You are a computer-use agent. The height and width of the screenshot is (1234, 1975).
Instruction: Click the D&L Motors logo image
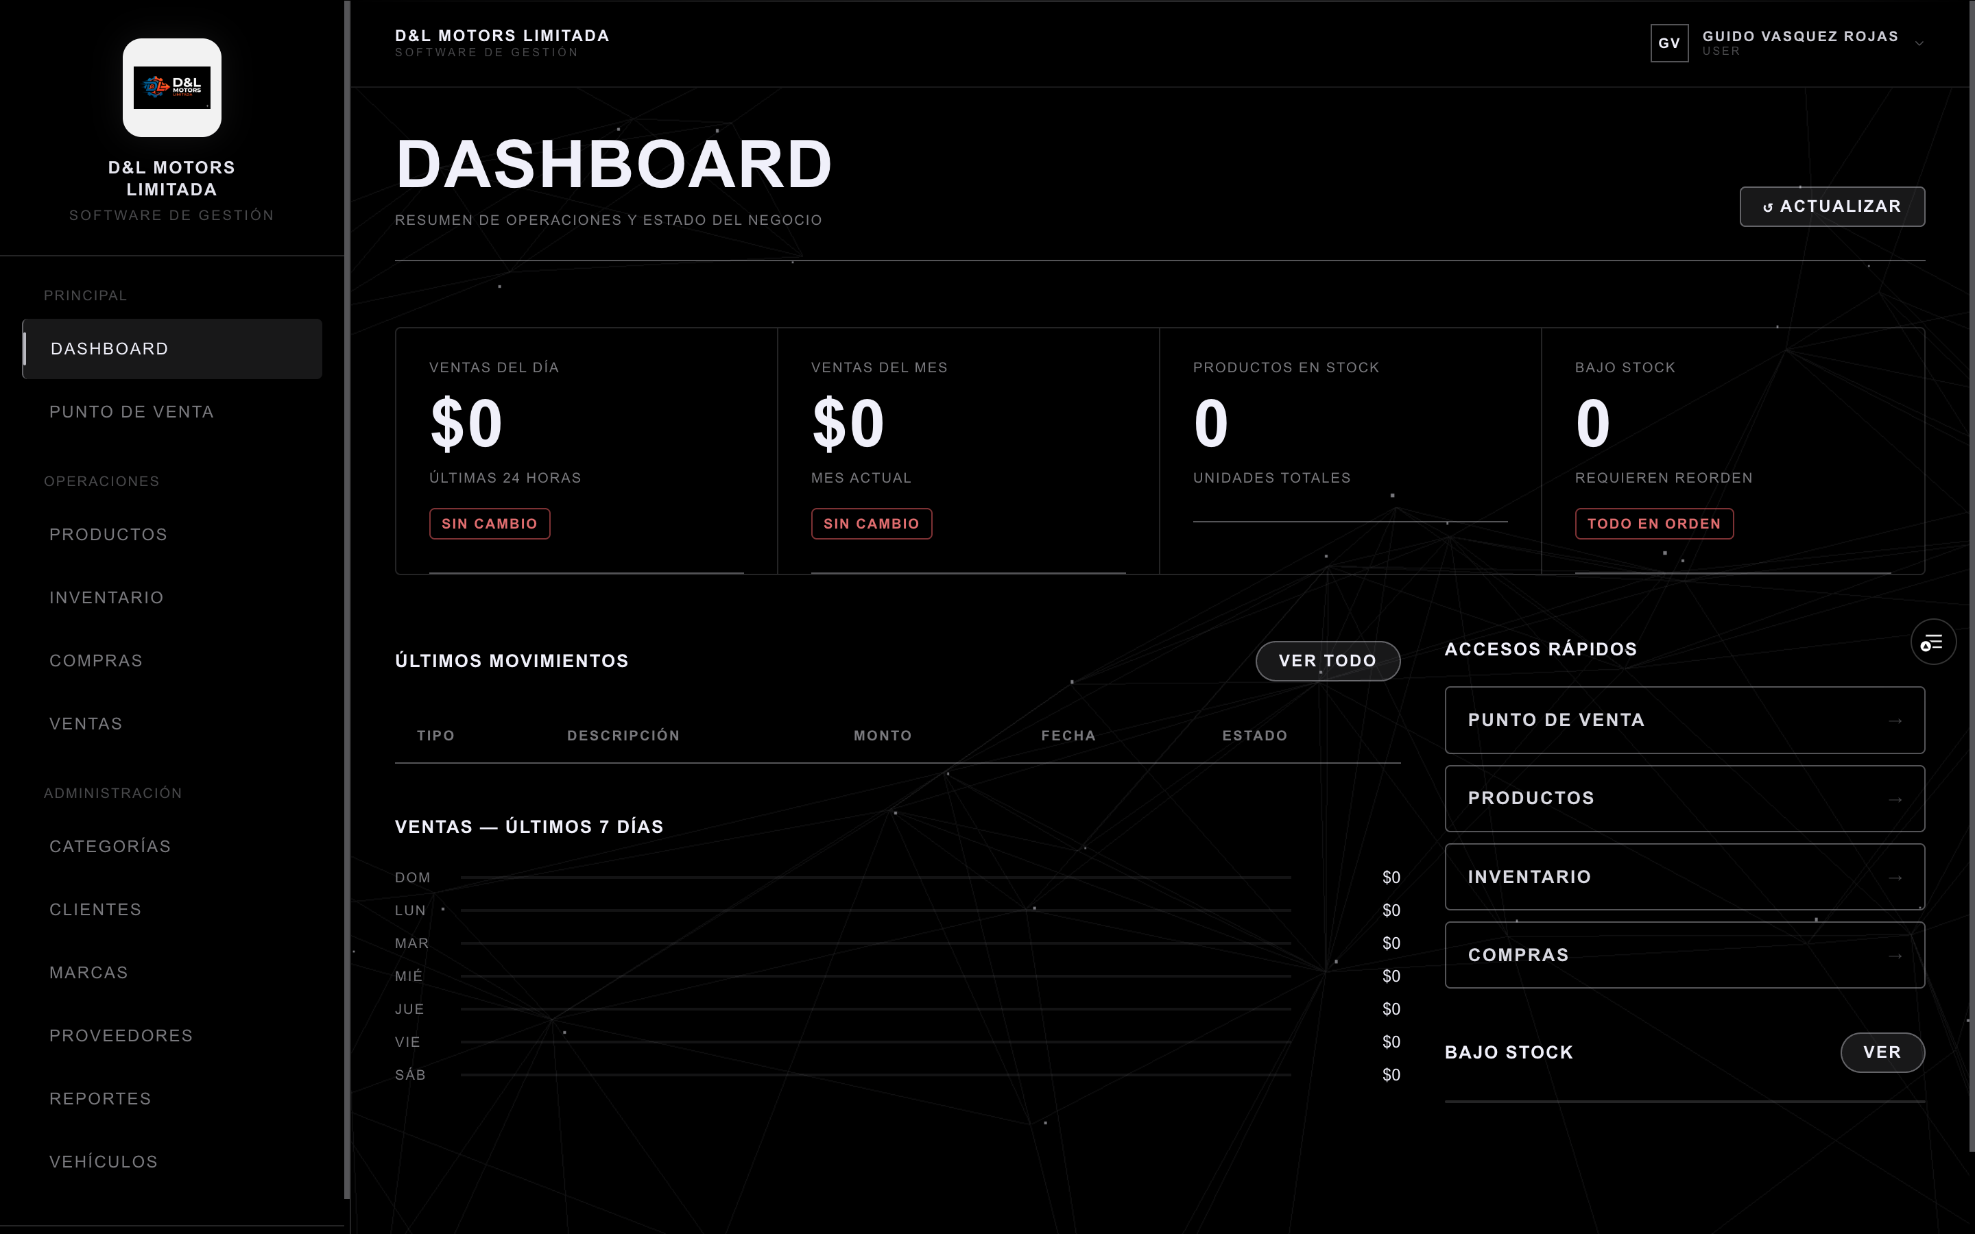[x=171, y=87]
